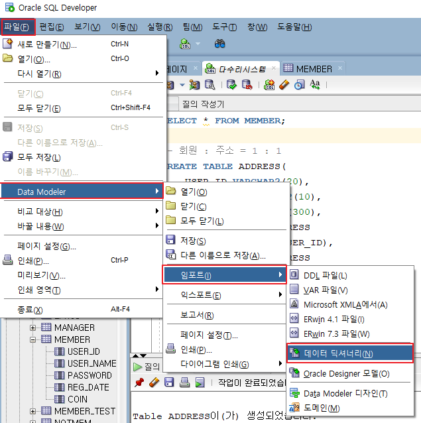Click the rollback icon with red arrow
The width and height of the screenshot is (421, 423).
coord(247,85)
